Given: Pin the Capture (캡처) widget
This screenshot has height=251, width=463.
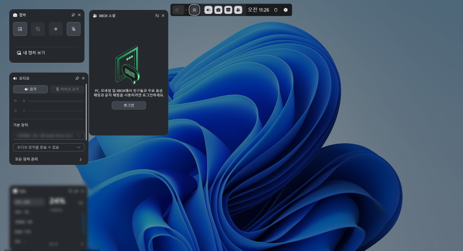Looking at the screenshot, I should [x=74, y=14].
